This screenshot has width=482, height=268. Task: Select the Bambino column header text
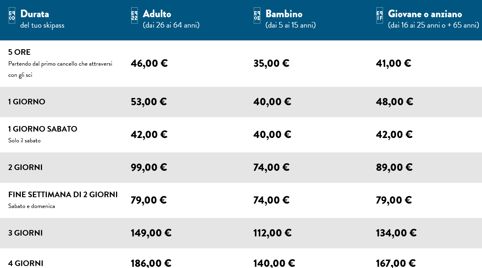[x=284, y=14]
